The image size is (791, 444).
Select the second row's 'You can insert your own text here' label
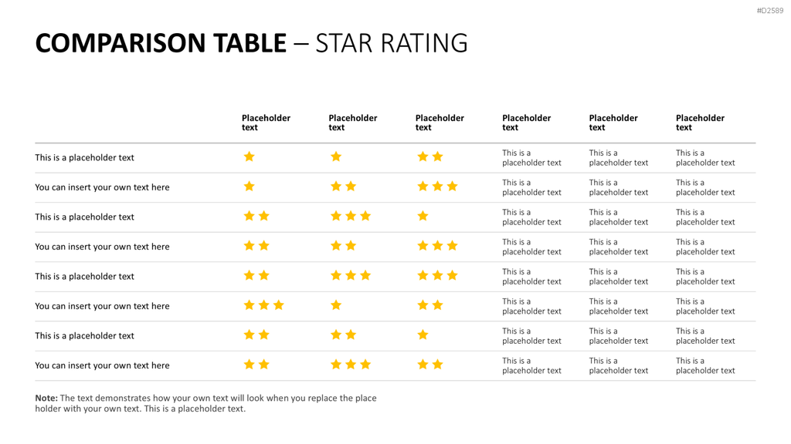(x=102, y=187)
